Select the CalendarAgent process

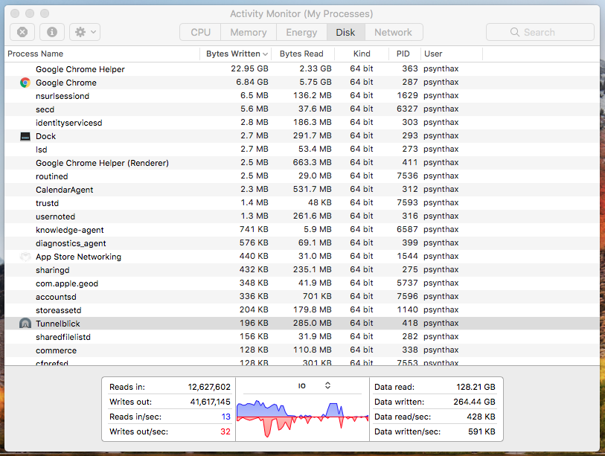pos(302,190)
